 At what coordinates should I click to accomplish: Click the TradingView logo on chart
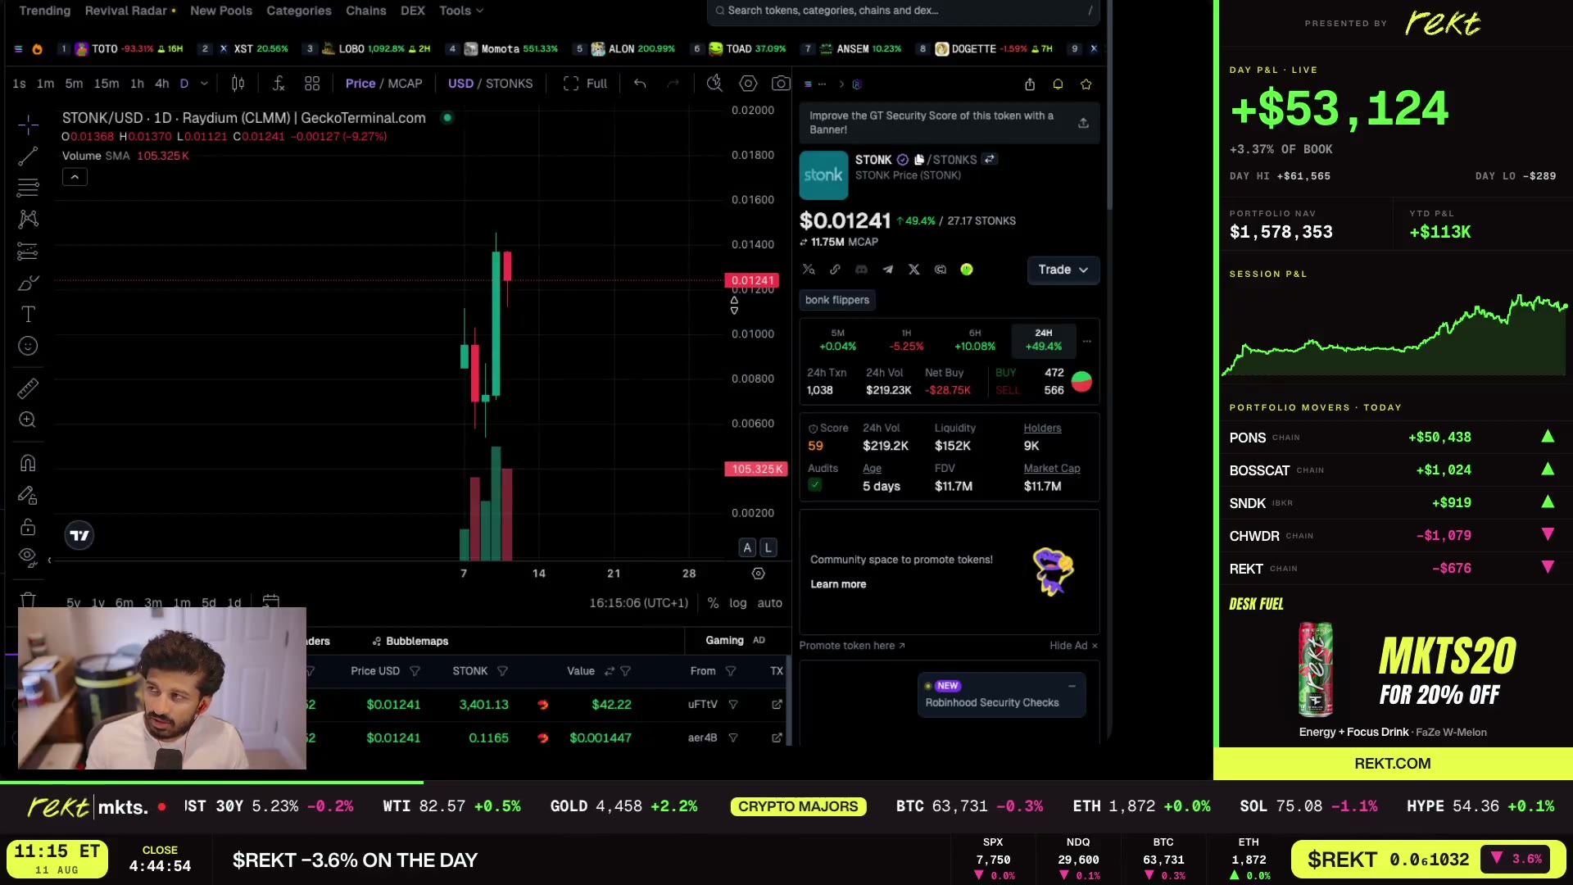tap(79, 536)
